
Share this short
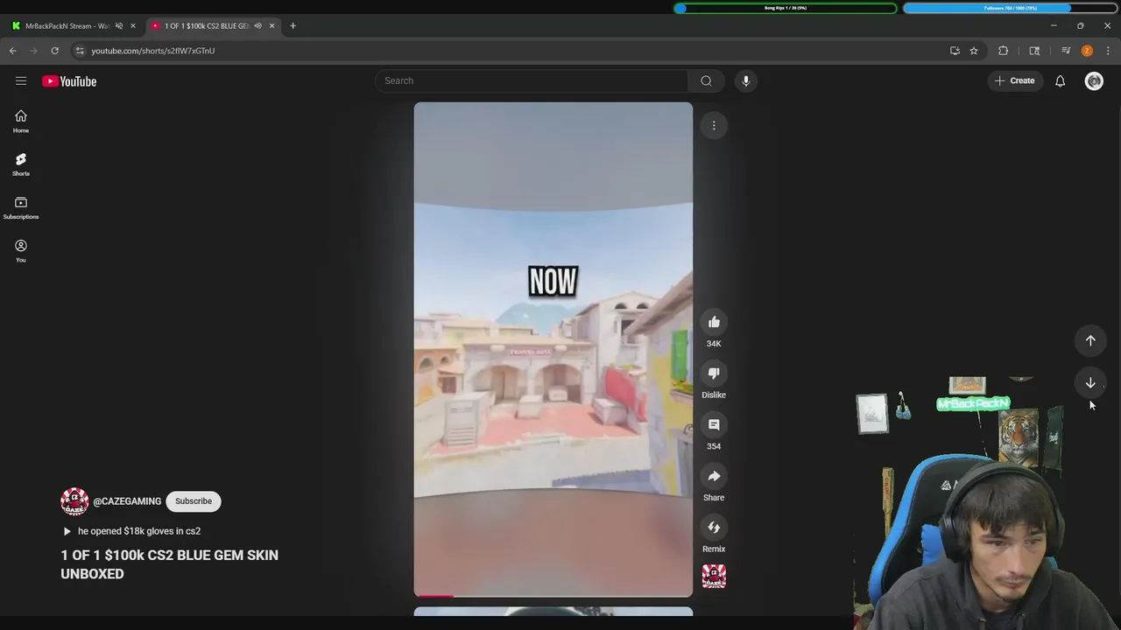point(714,476)
